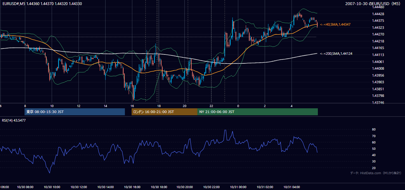Click the 10/30 10:00 time axis label
The width and height of the screenshot is (405, 190).
(x=52, y=187)
